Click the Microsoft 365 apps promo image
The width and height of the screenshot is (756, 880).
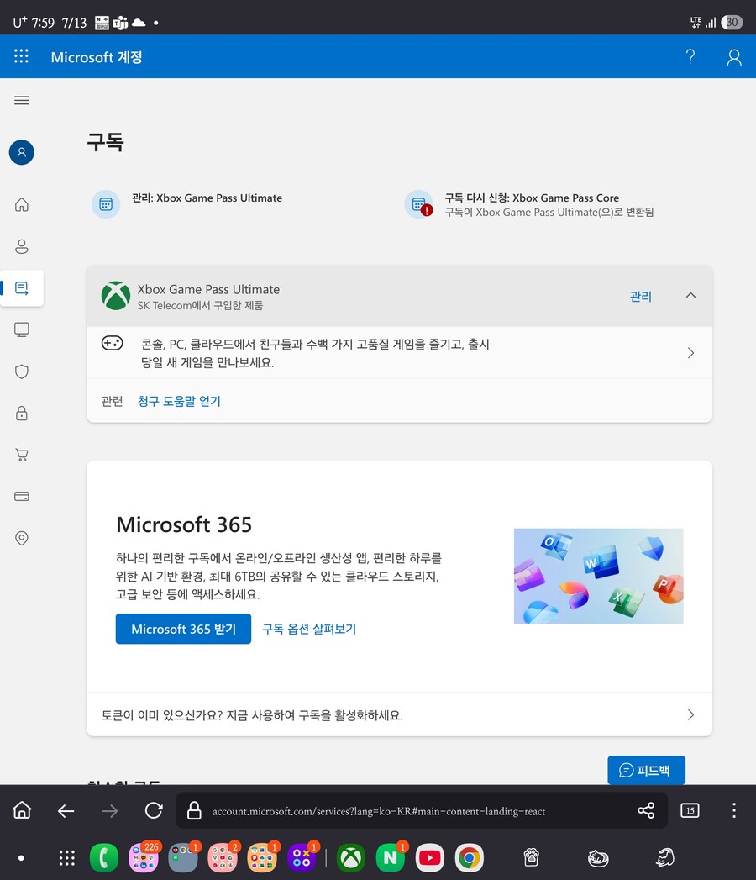[x=598, y=576]
